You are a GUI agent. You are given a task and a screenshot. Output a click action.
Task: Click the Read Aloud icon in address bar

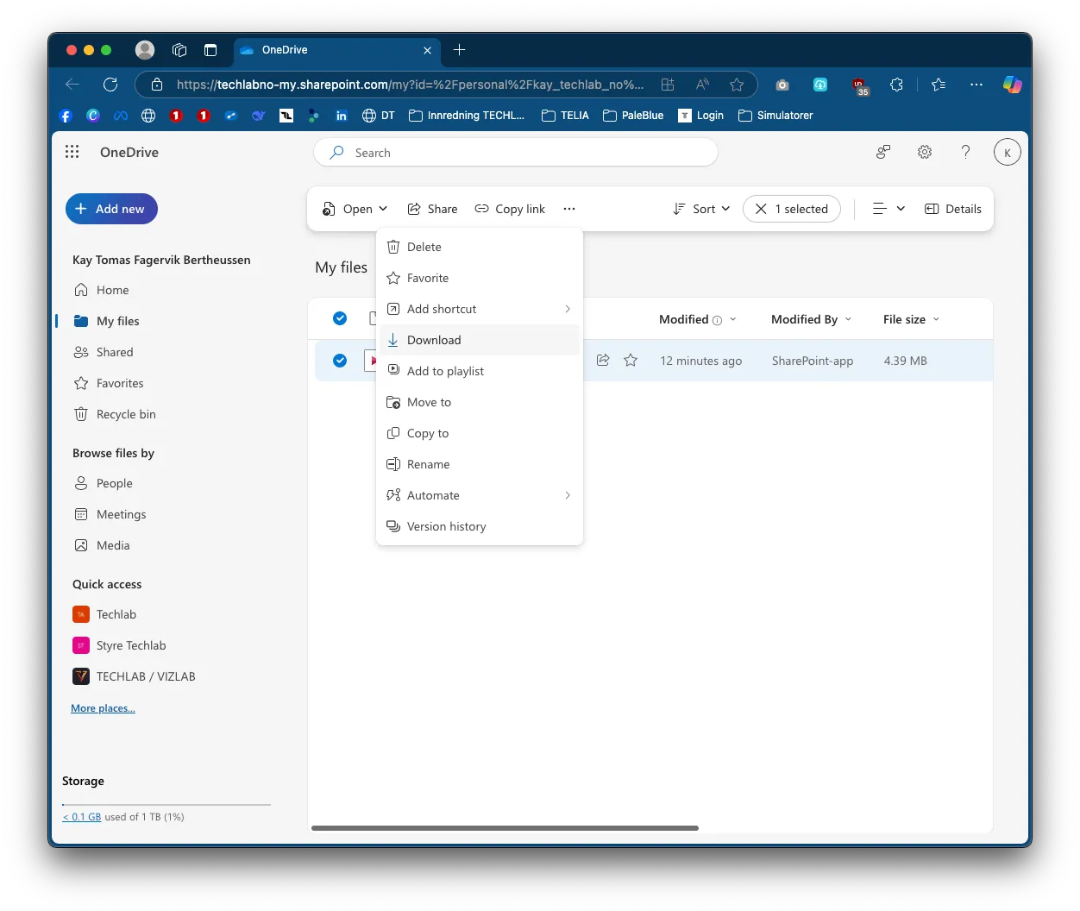coord(702,85)
